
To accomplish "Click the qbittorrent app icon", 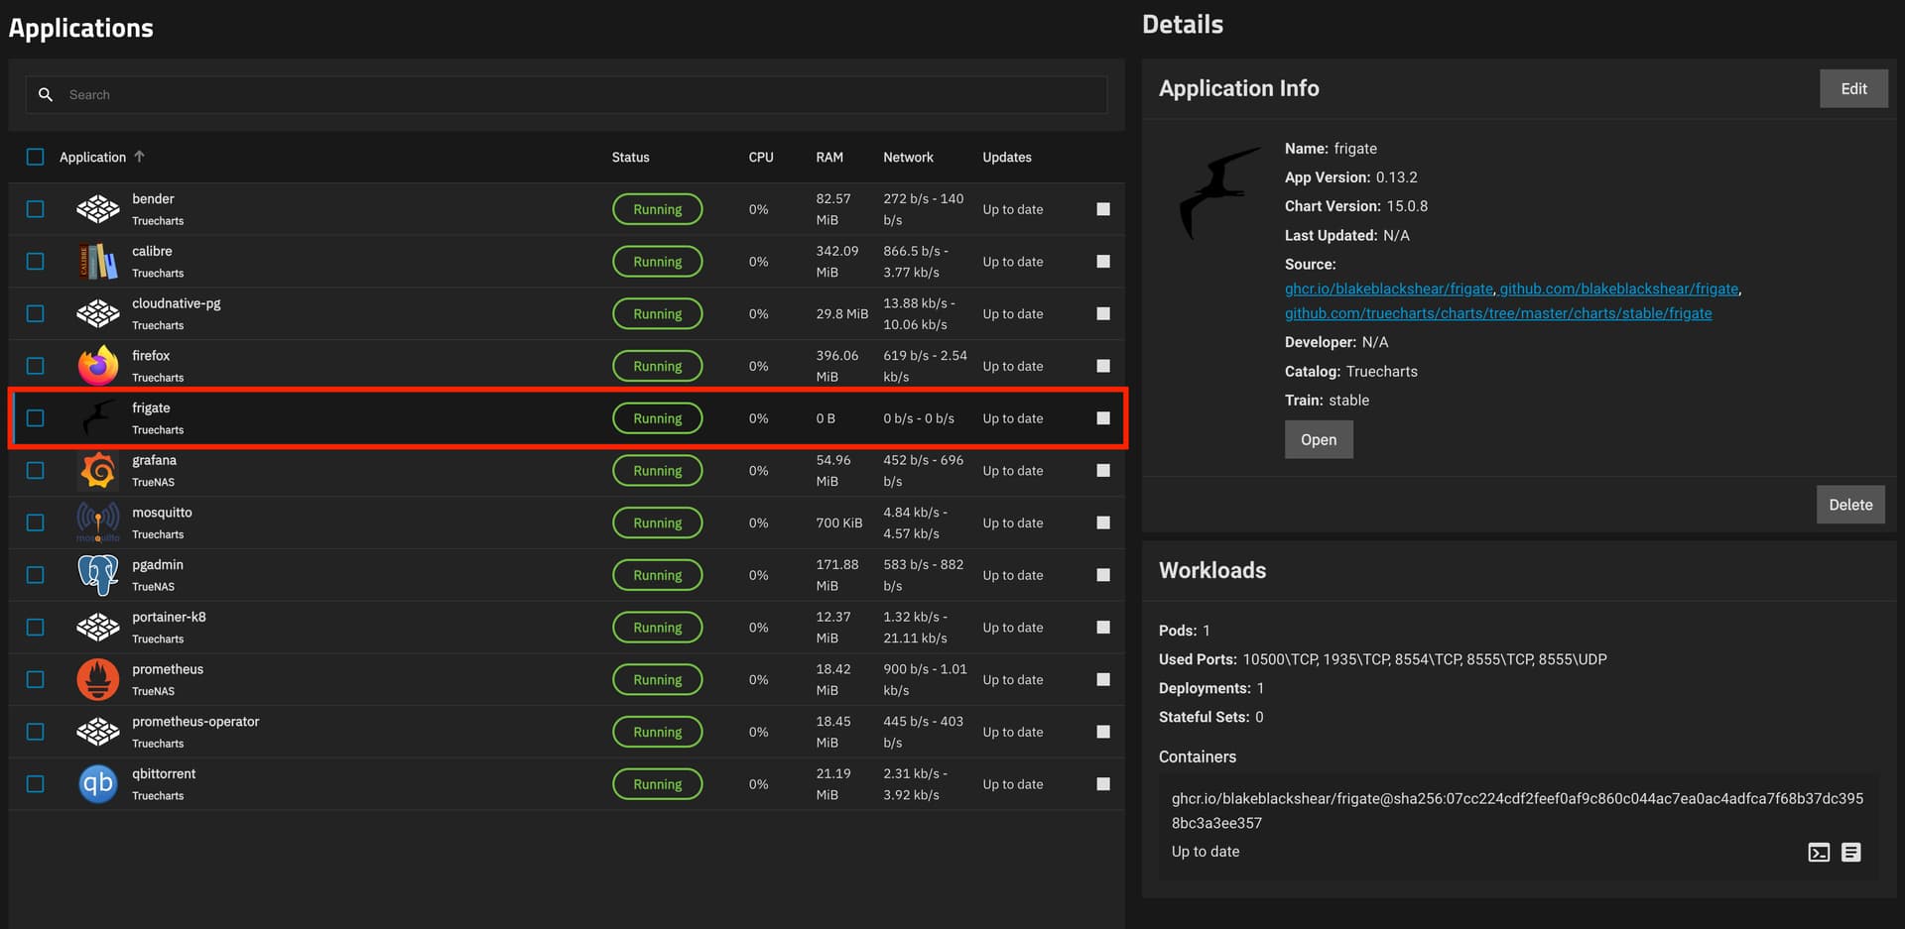I will tap(98, 784).
